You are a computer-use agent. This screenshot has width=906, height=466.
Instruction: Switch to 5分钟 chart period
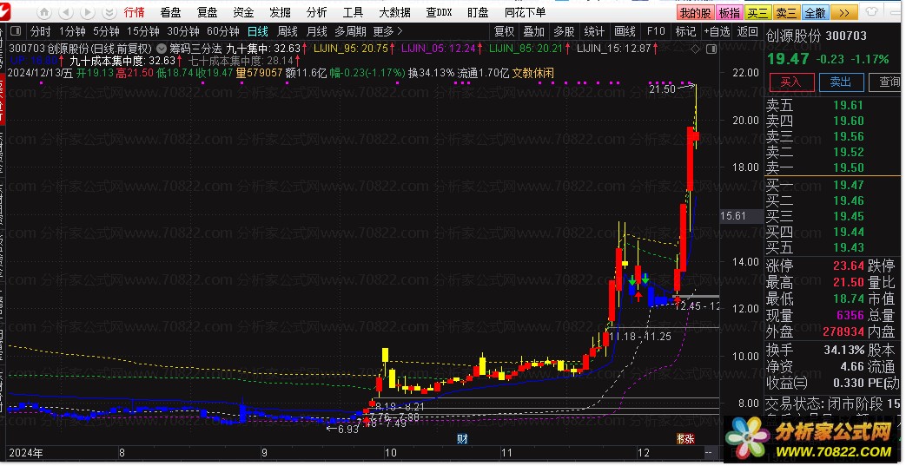(x=106, y=31)
